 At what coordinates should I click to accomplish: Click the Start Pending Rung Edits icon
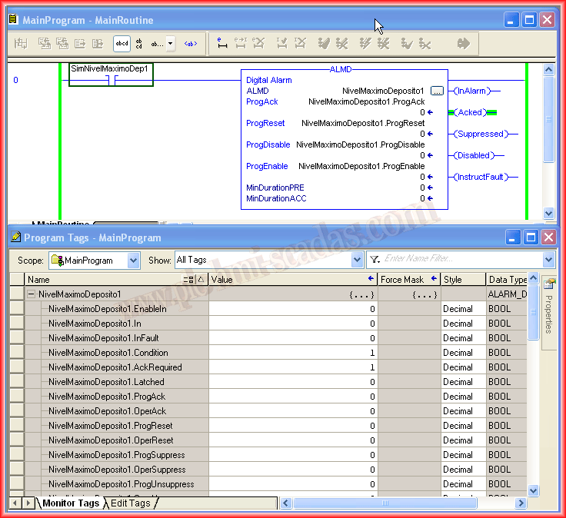tap(222, 44)
